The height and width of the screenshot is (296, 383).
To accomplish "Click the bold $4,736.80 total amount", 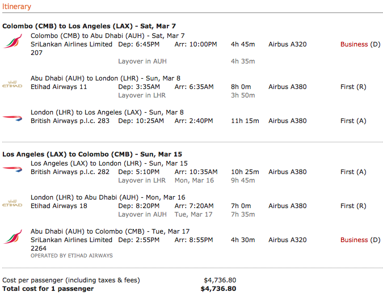I will (x=218, y=289).
